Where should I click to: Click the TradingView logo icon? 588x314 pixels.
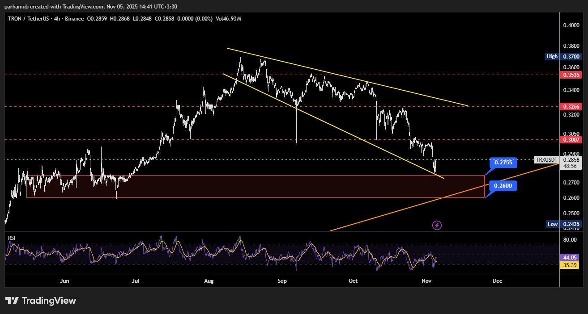[x=12, y=301]
